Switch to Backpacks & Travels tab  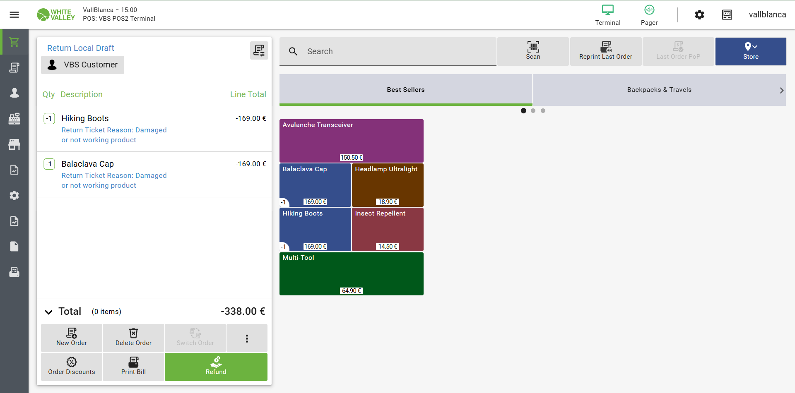[659, 90]
